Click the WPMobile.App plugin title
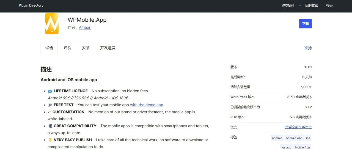 87,20
